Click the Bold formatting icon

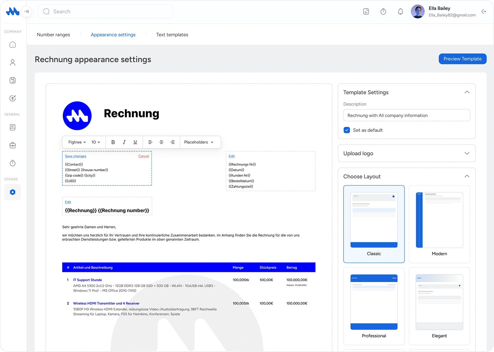113,142
